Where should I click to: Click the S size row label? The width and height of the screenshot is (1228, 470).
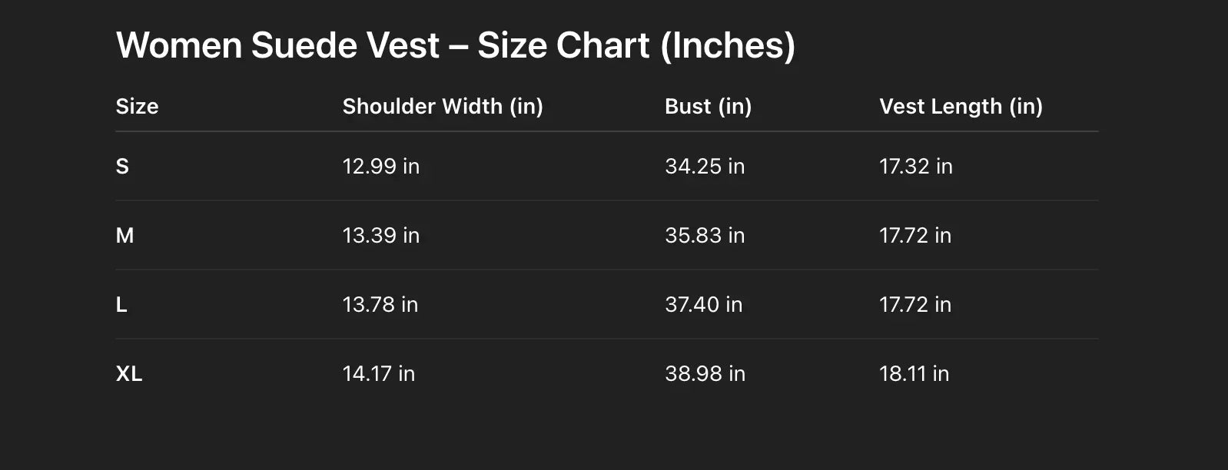(x=122, y=167)
